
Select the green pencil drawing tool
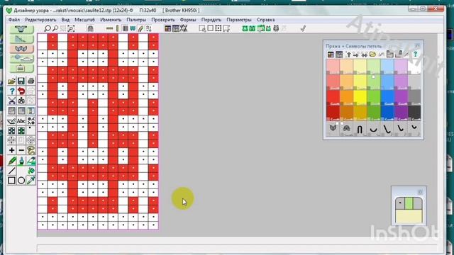(11, 161)
